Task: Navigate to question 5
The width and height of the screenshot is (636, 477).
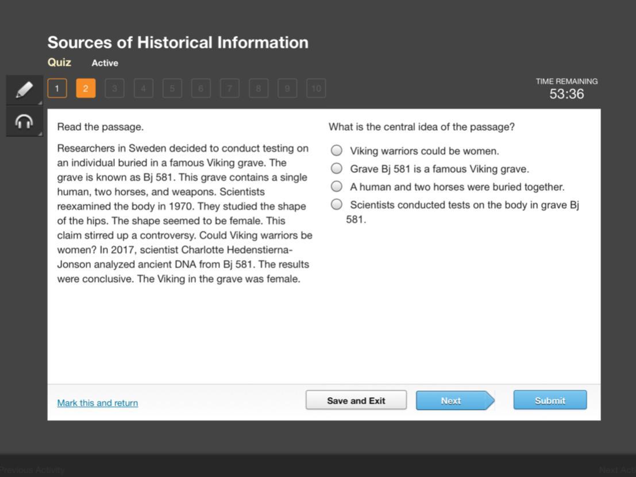Action: coord(172,88)
